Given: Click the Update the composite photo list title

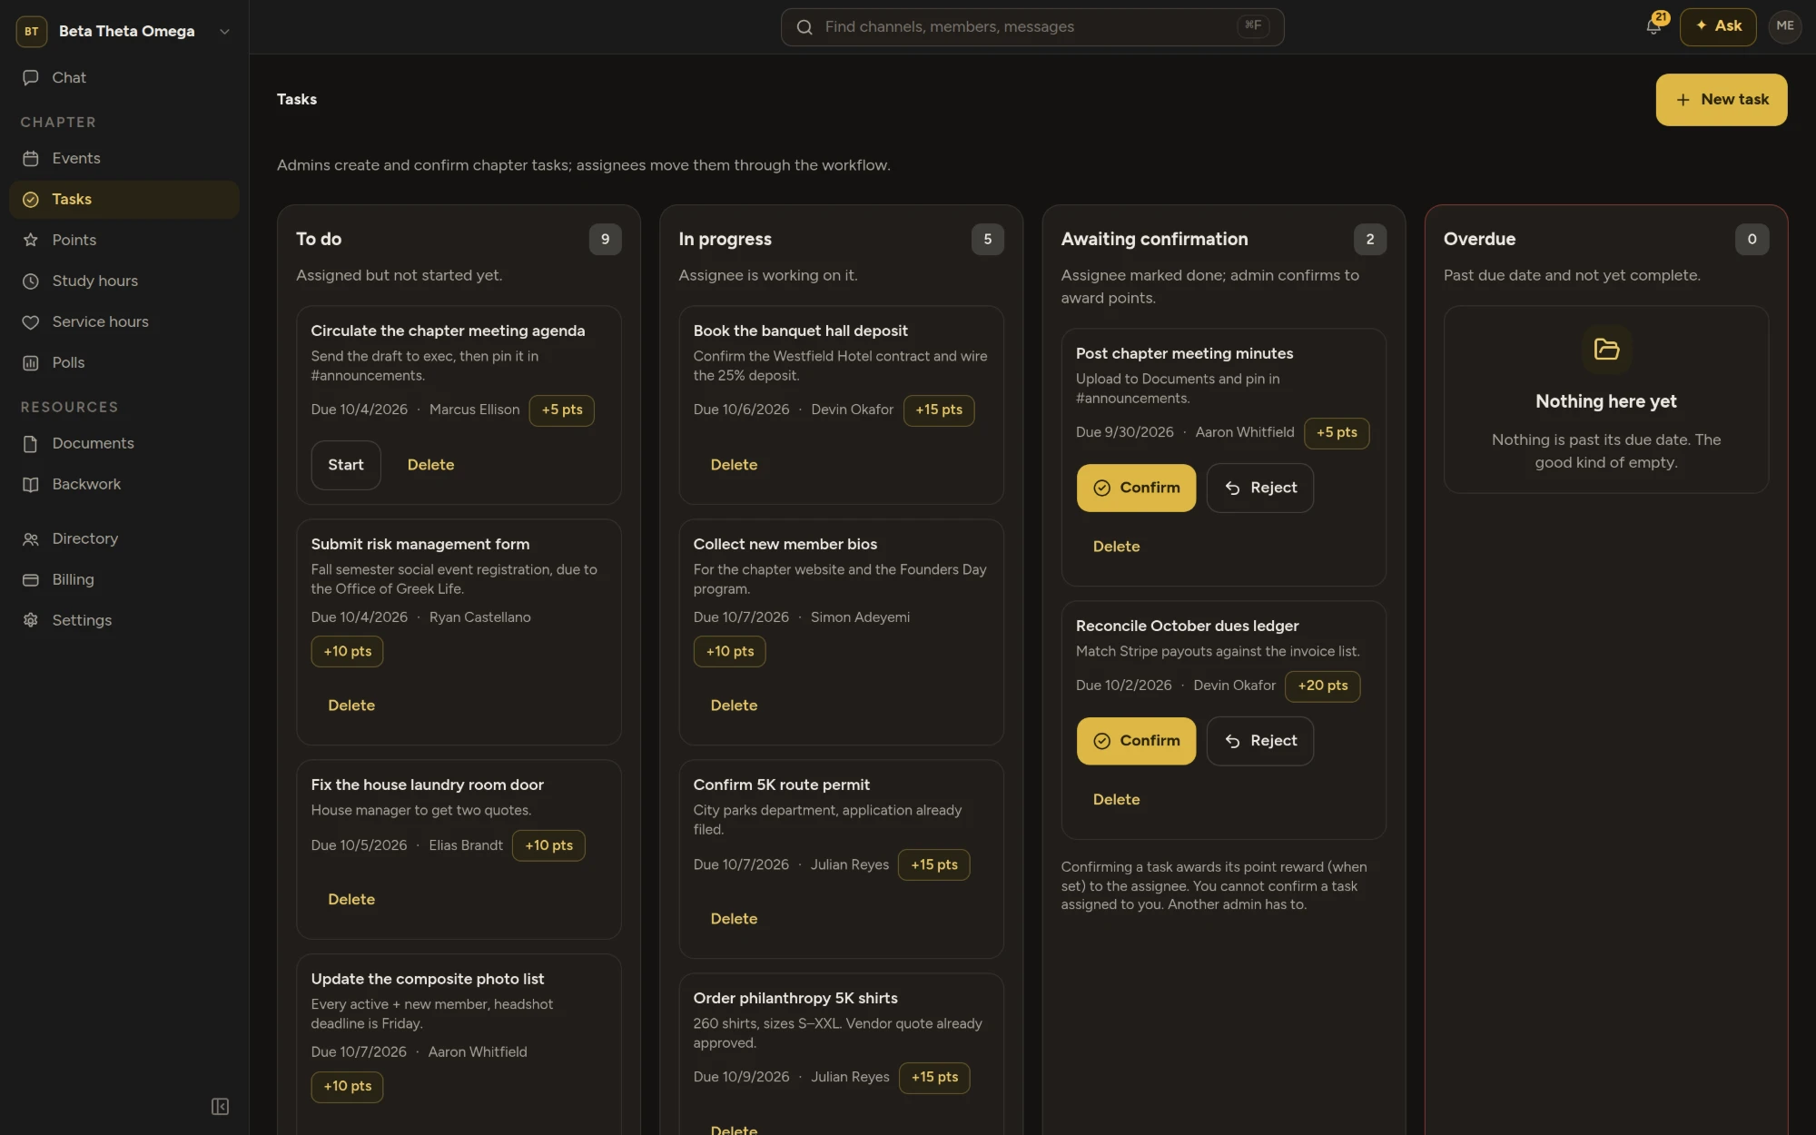Looking at the screenshot, I should tap(428, 979).
